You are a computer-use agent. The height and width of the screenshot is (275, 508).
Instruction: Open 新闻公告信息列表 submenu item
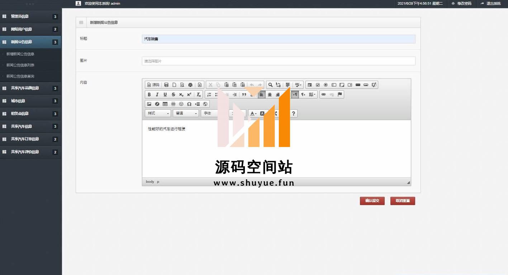click(20, 65)
